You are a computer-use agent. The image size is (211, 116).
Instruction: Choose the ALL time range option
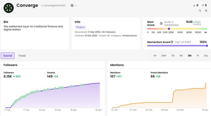206,56
